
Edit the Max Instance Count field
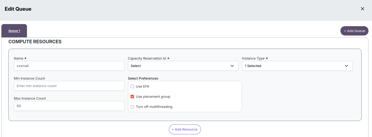point(69,106)
